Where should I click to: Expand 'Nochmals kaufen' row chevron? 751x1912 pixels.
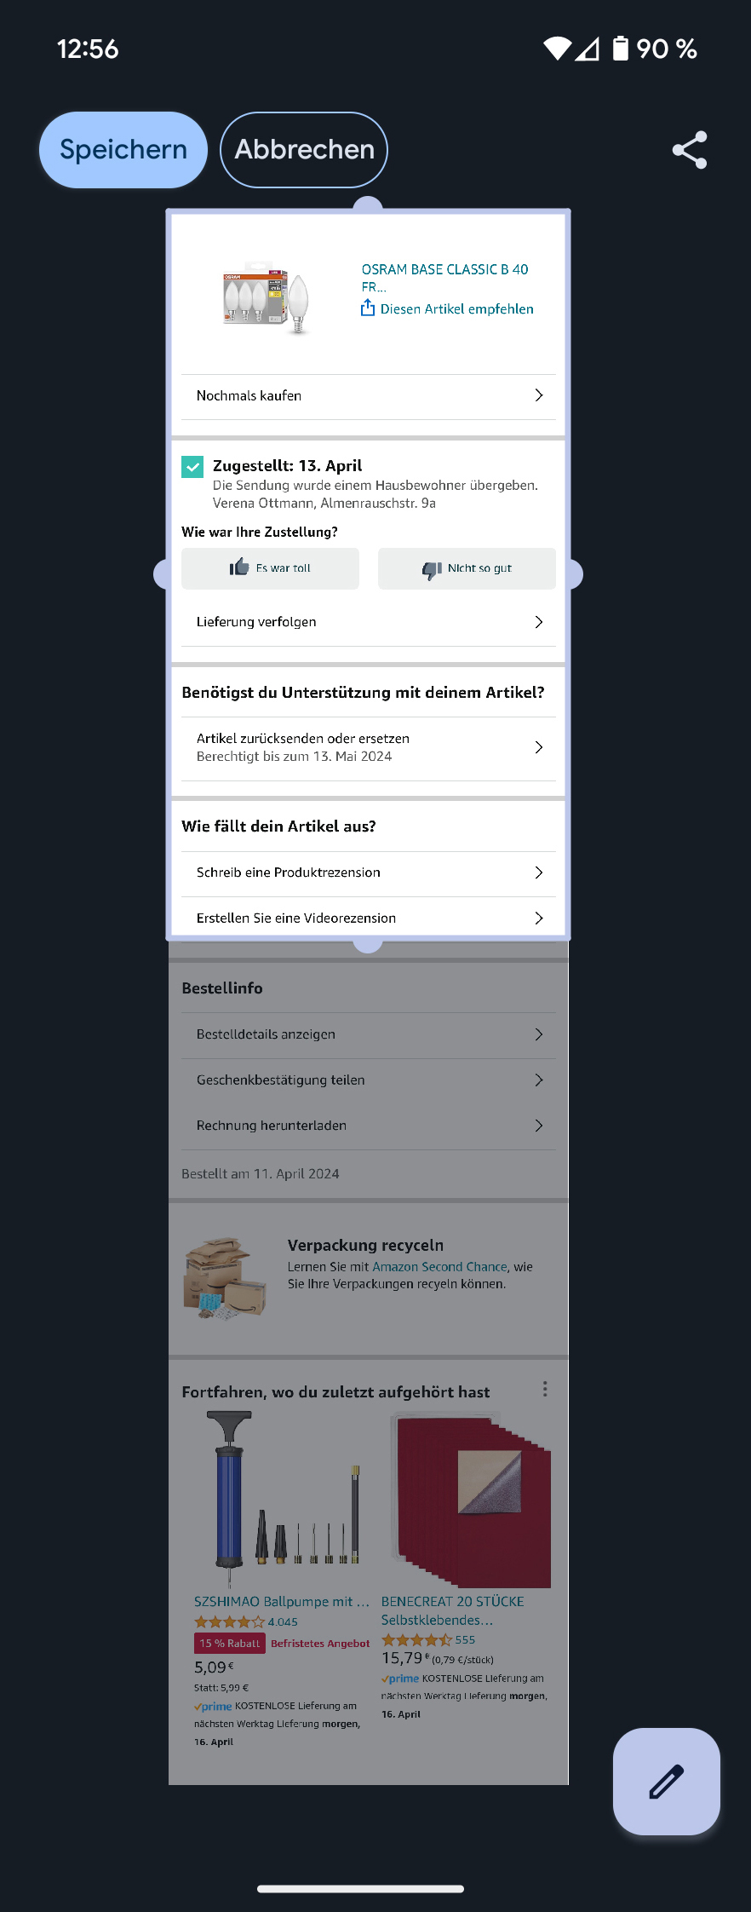coord(538,395)
